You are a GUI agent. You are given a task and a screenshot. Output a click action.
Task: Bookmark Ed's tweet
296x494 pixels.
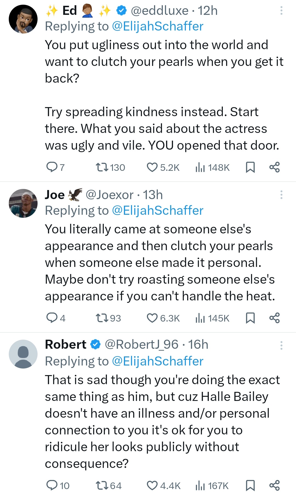(250, 167)
